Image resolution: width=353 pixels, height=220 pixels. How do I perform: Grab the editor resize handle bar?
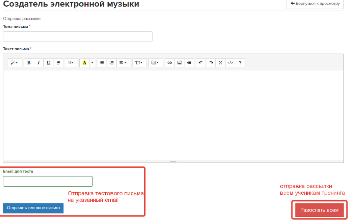pos(173,162)
